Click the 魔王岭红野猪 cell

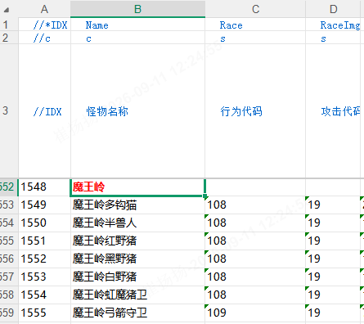tap(137, 241)
